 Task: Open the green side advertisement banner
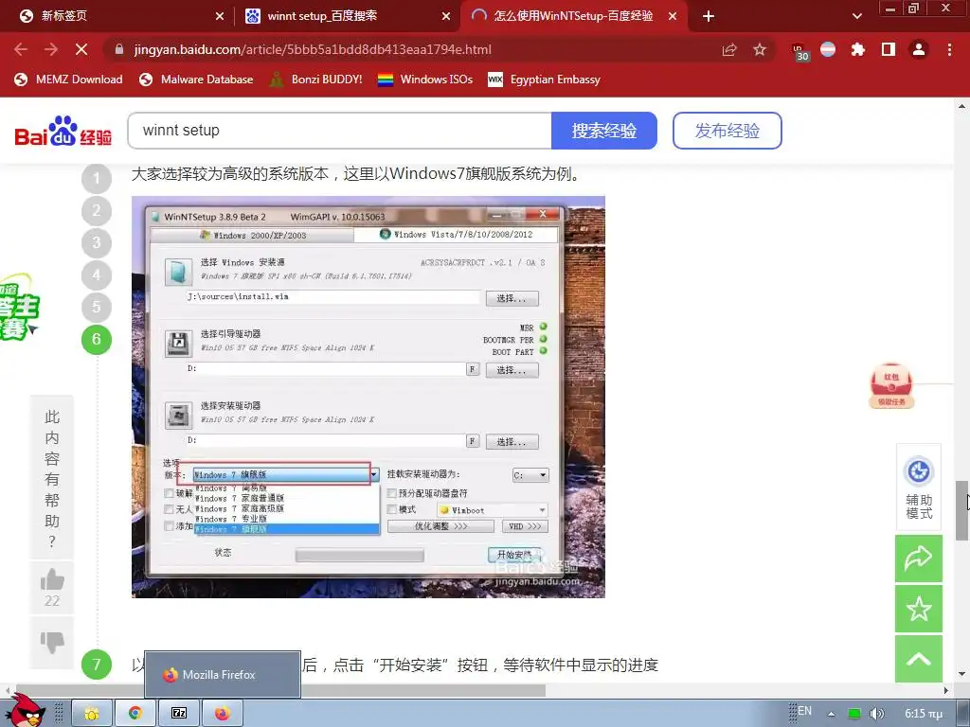[19, 307]
